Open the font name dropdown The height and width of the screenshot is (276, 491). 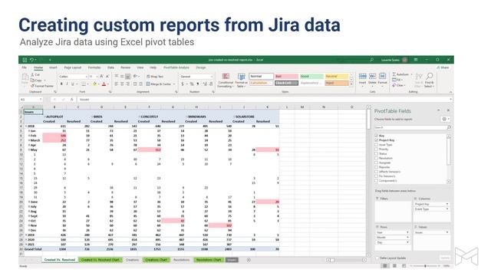(x=86, y=77)
